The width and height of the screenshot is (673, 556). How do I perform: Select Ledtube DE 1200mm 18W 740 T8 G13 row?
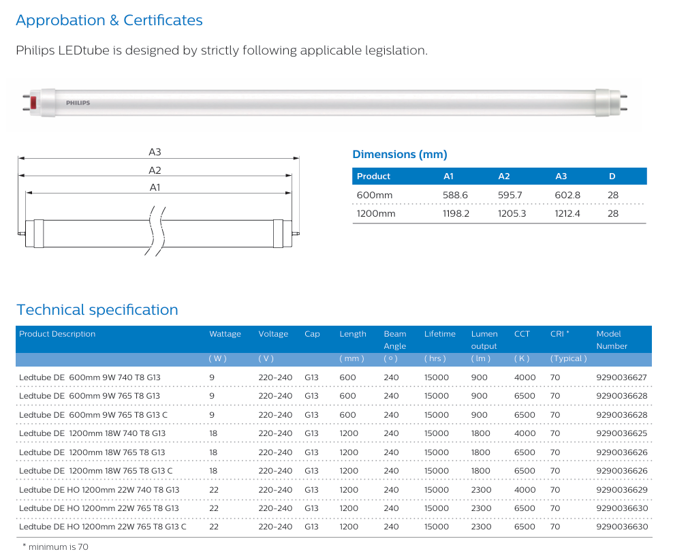[x=334, y=433]
